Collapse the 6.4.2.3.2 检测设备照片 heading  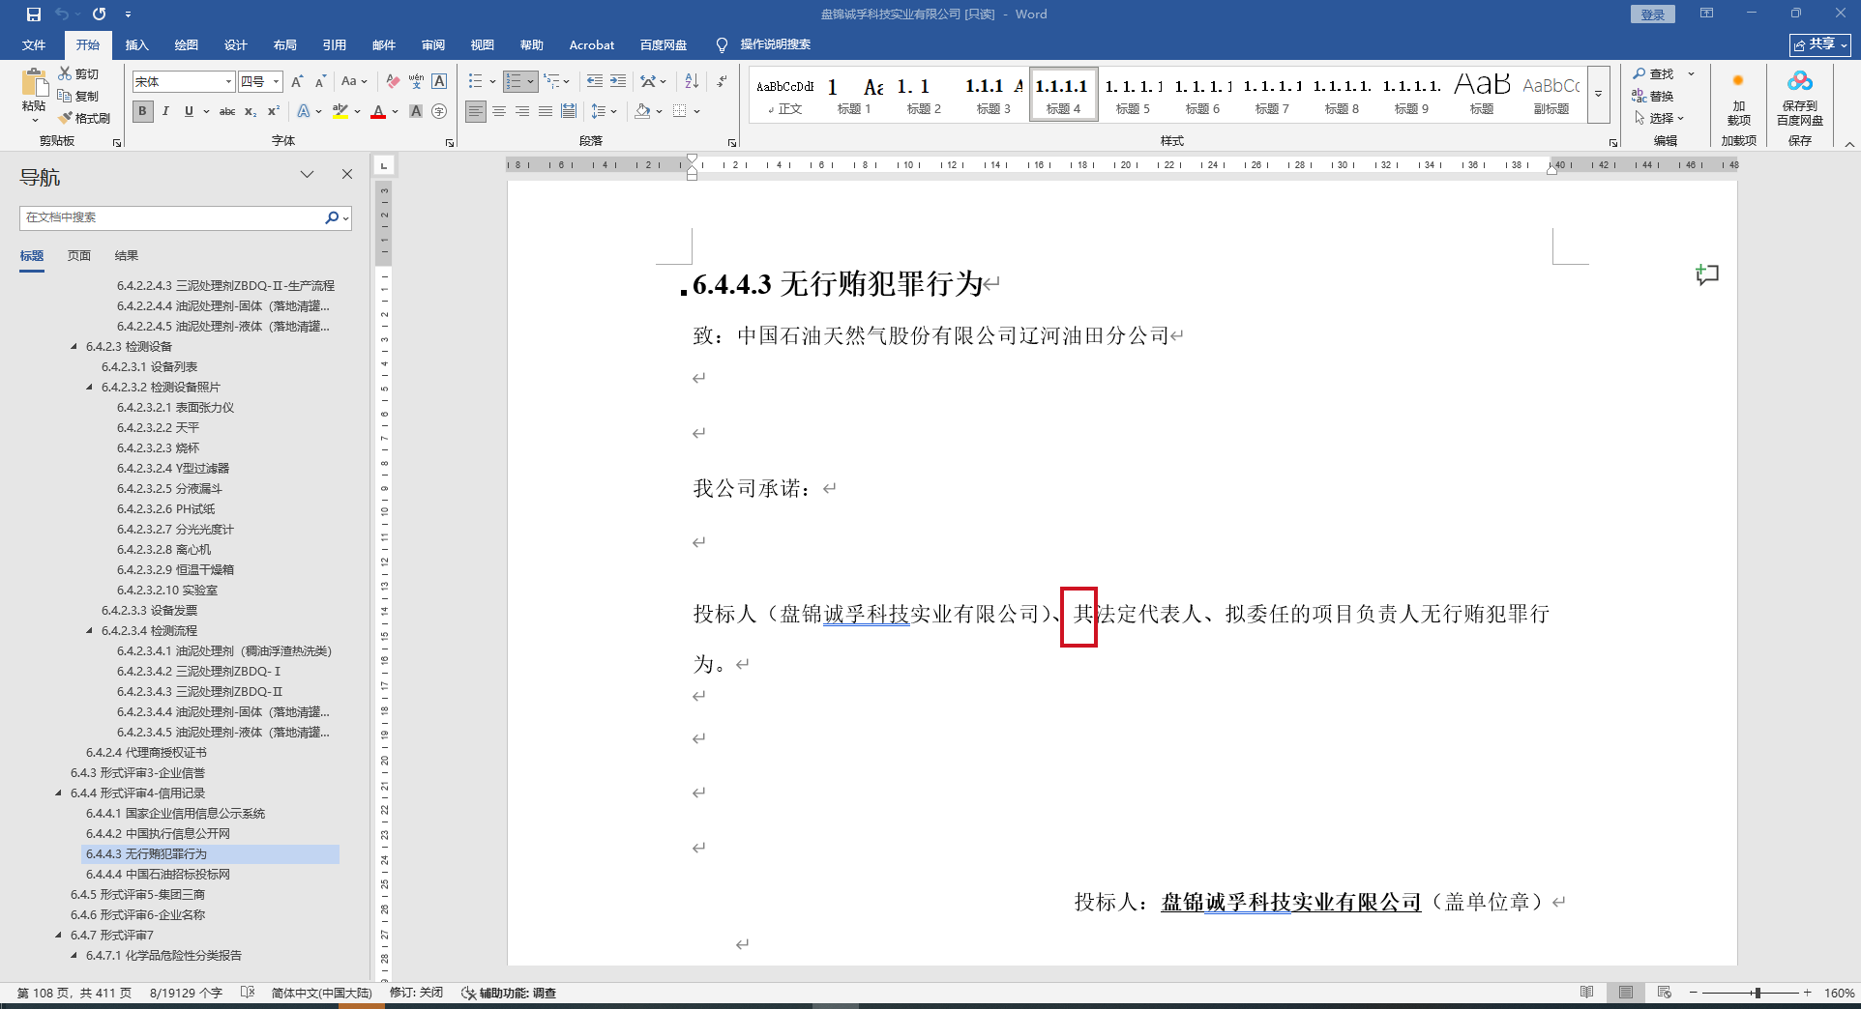click(x=89, y=387)
